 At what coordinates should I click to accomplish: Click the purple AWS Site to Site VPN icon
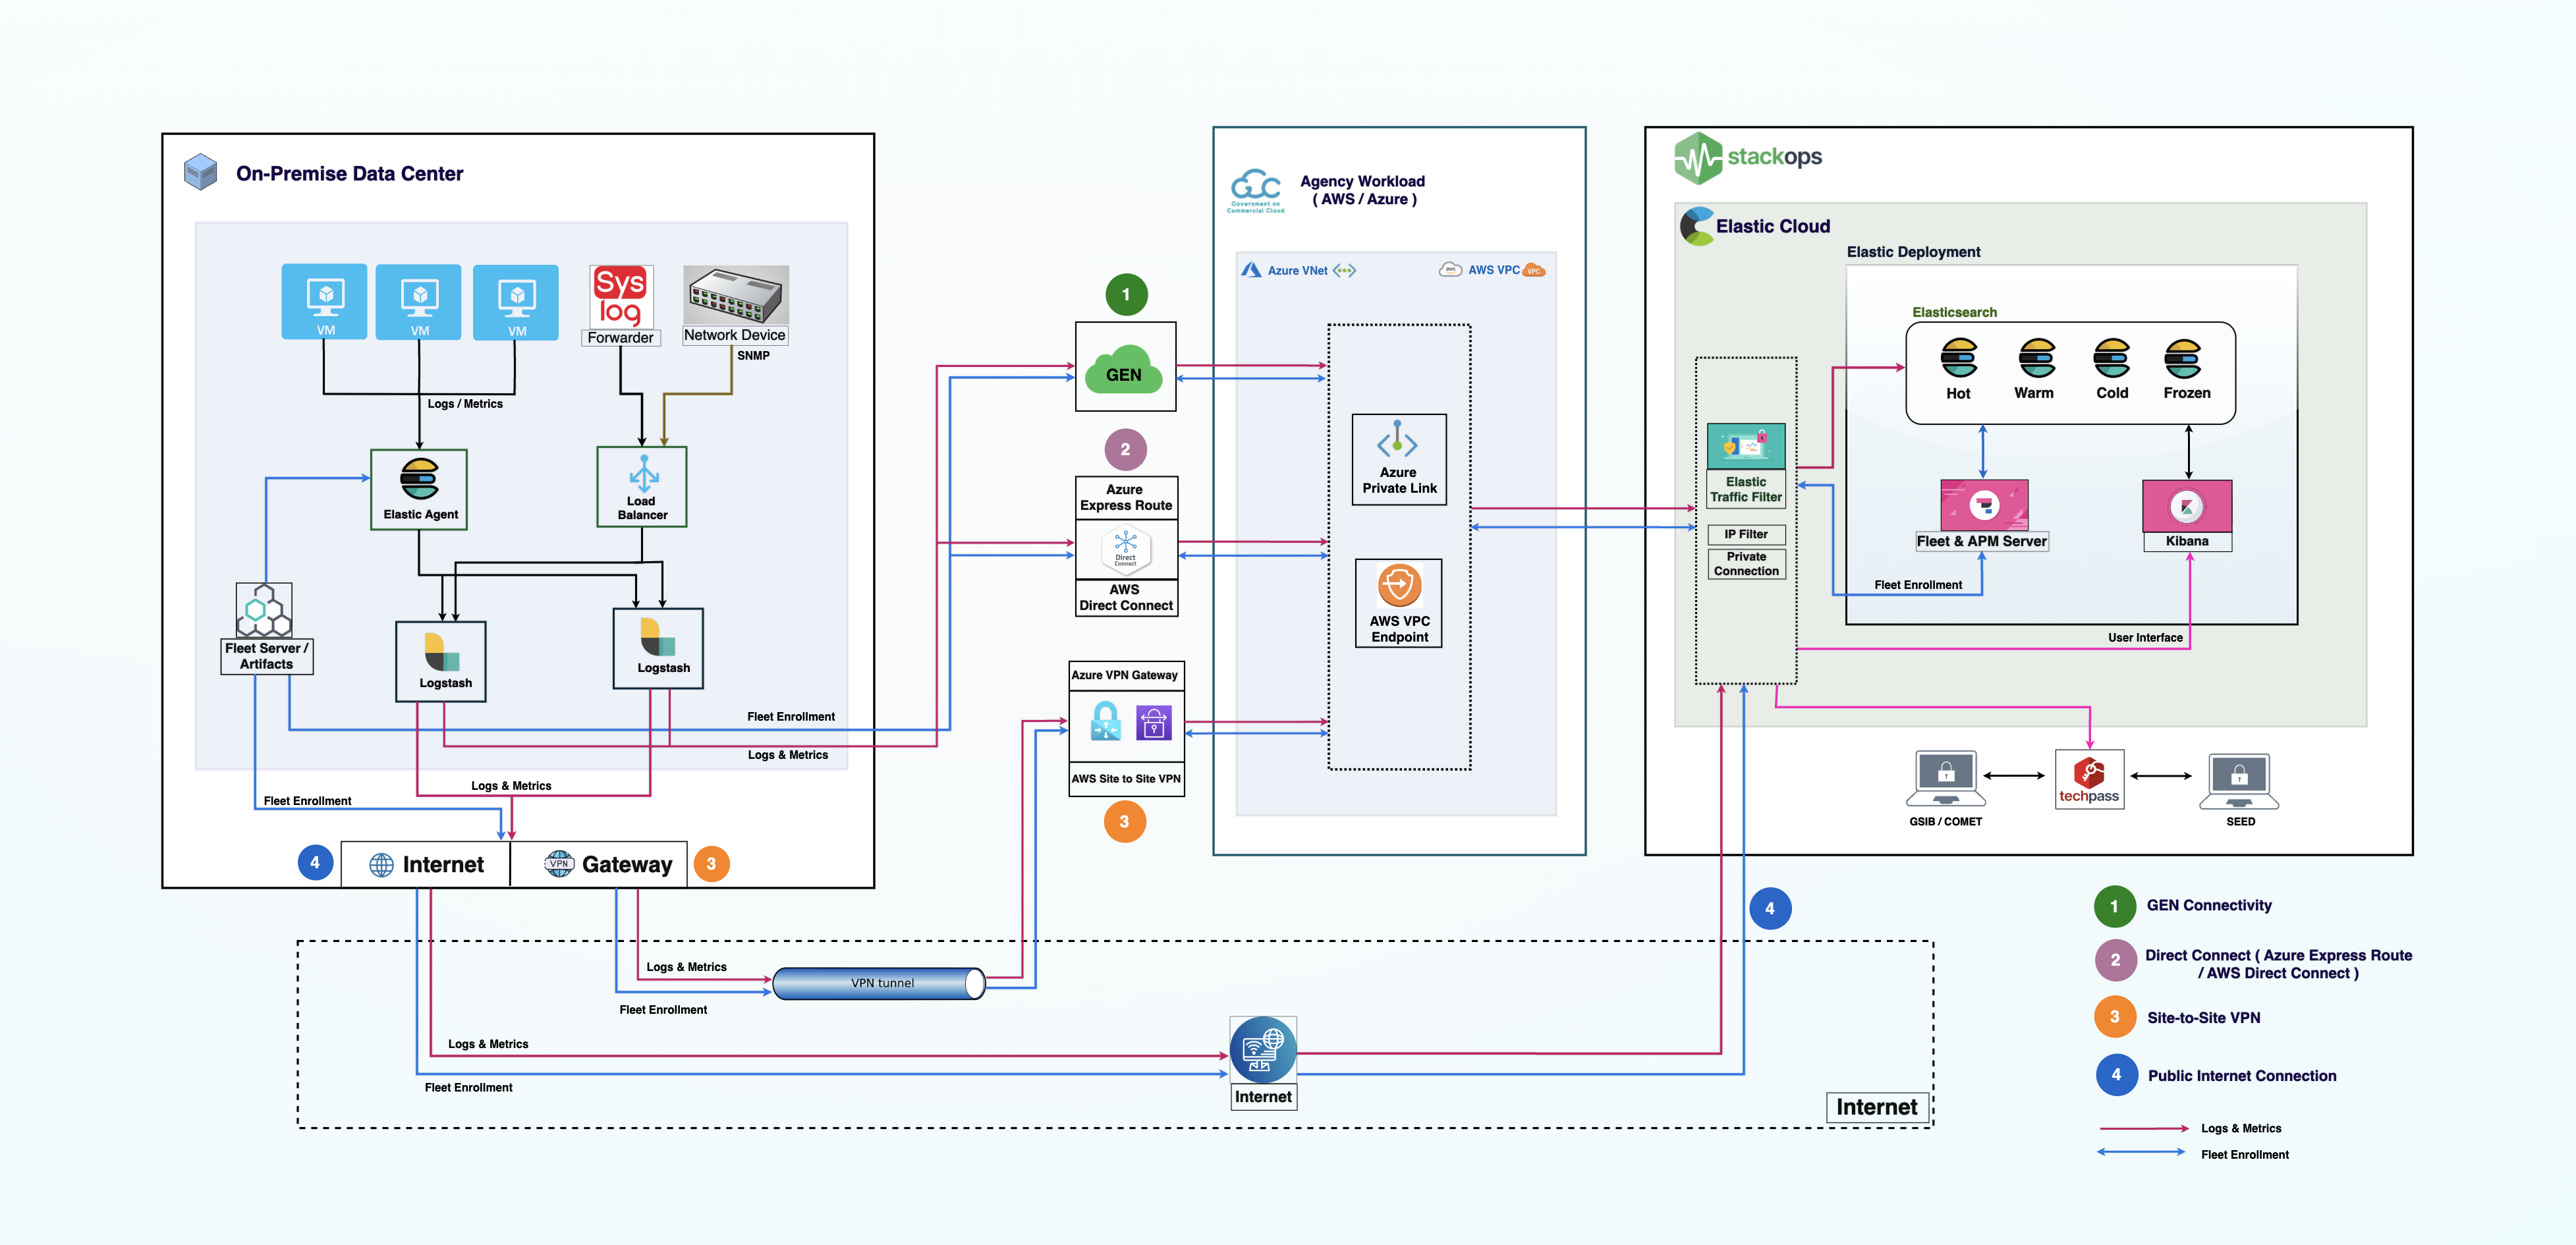pos(1153,722)
